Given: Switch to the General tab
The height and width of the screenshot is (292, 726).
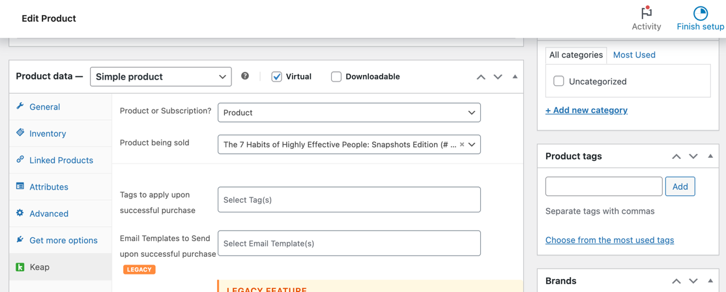Looking at the screenshot, I should click(60, 107).
